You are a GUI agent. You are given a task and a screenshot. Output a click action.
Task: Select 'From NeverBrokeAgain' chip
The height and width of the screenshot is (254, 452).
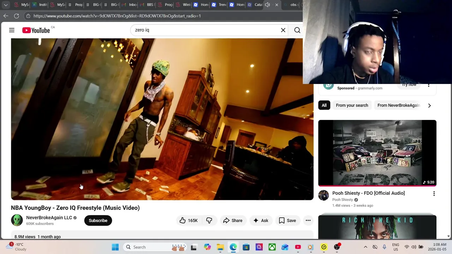398,105
